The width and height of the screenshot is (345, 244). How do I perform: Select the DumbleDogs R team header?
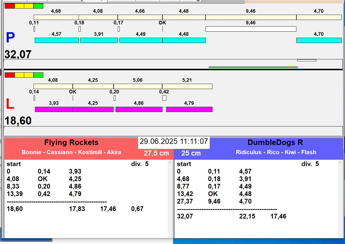(x=275, y=143)
